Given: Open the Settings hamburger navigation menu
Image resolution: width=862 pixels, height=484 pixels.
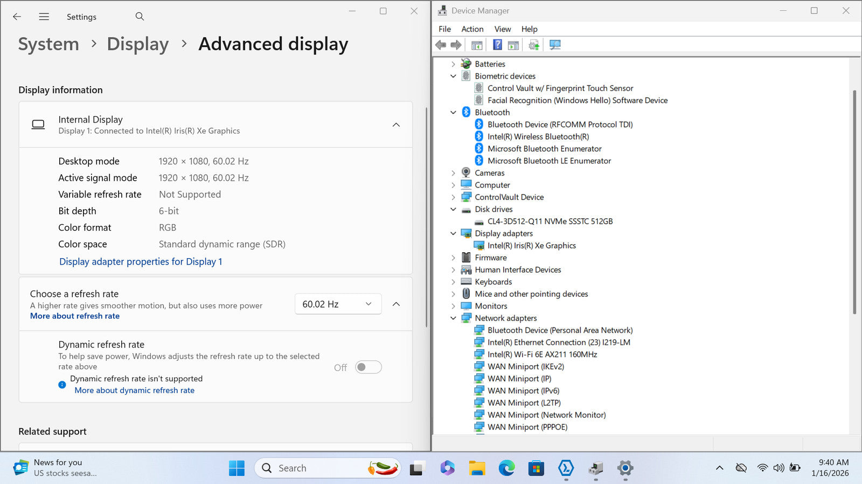Looking at the screenshot, I should point(44,17).
